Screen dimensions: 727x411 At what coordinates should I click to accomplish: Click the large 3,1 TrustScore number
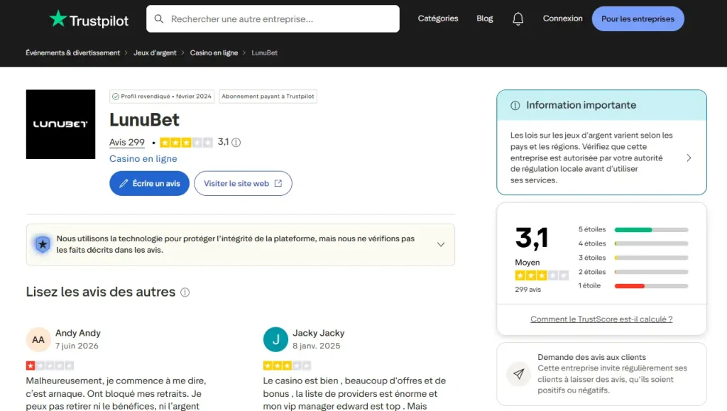[532, 239]
